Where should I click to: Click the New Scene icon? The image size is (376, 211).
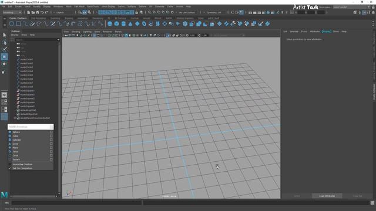29,12
